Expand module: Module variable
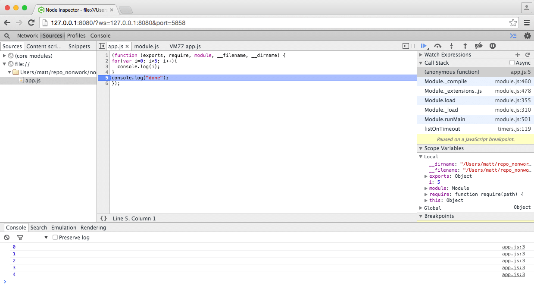This screenshot has height=308, width=534. coord(426,189)
